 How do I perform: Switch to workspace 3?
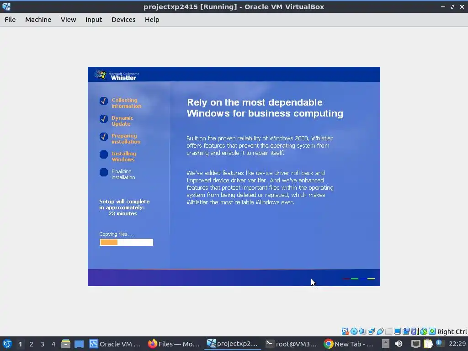click(43, 344)
